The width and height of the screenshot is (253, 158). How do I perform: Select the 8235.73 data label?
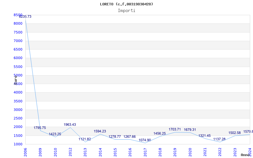click(25, 16)
